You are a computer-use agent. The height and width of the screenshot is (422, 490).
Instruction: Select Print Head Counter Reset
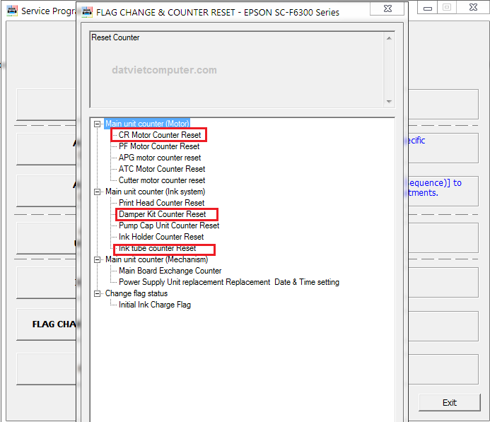pyautogui.click(x=161, y=203)
